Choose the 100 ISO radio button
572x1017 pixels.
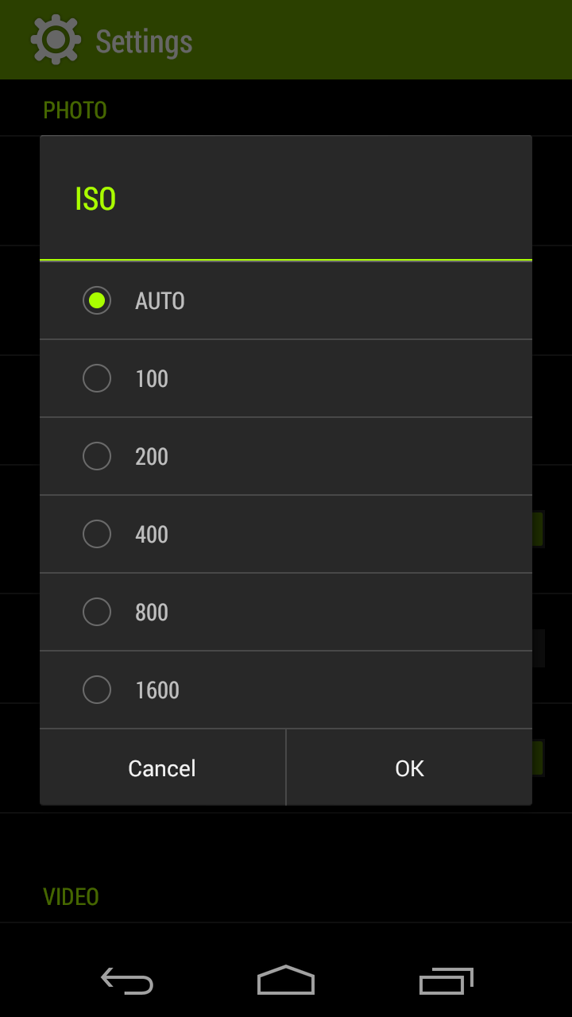pos(97,378)
